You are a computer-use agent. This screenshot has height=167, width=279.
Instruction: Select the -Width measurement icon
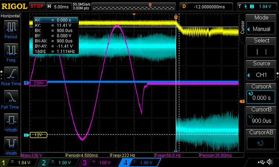pos(11,143)
